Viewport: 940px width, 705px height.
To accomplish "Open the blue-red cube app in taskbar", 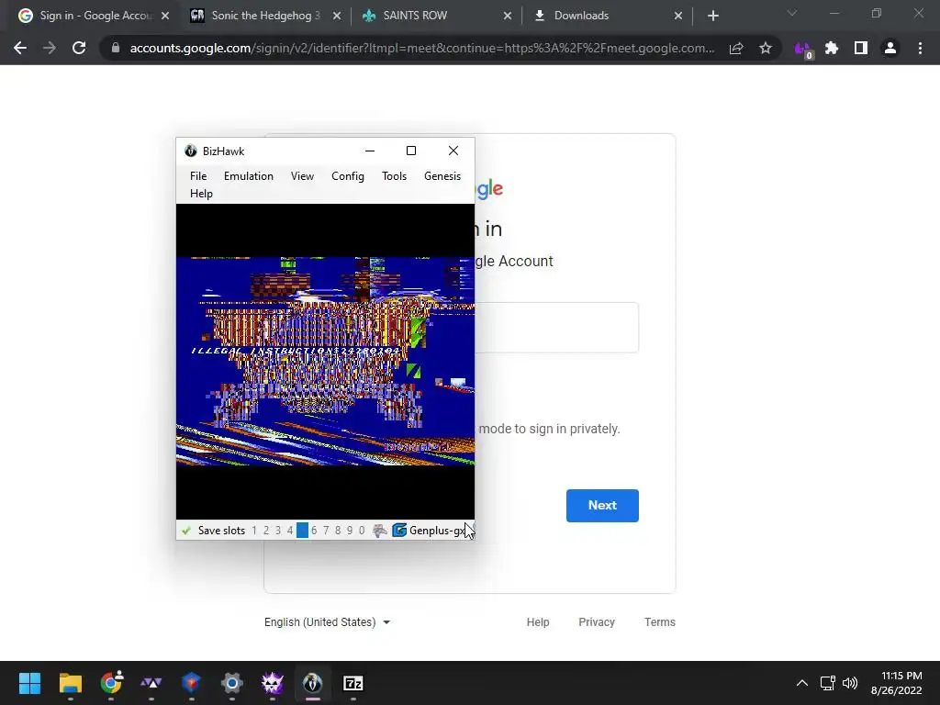I will click(191, 683).
